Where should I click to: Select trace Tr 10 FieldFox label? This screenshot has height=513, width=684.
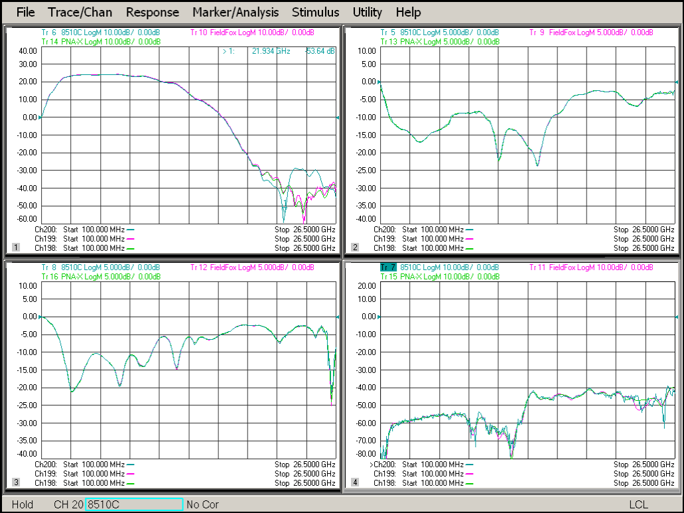point(252,33)
